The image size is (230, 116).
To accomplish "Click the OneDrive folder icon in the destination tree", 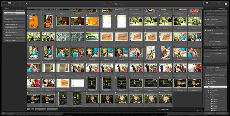I will point(209,85).
